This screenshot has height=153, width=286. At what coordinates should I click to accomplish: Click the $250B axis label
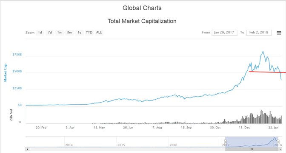[x=17, y=88]
